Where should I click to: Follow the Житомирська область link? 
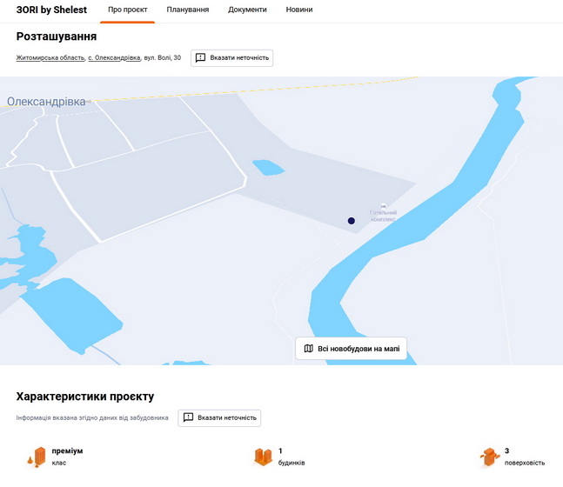point(50,58)
